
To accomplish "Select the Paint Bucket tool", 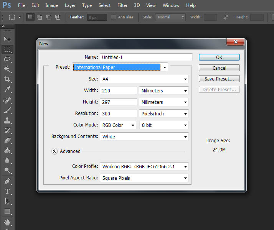I will tap(7, 150).
